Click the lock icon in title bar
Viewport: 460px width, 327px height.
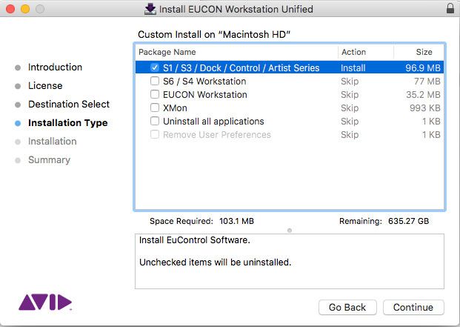[450, 8]
